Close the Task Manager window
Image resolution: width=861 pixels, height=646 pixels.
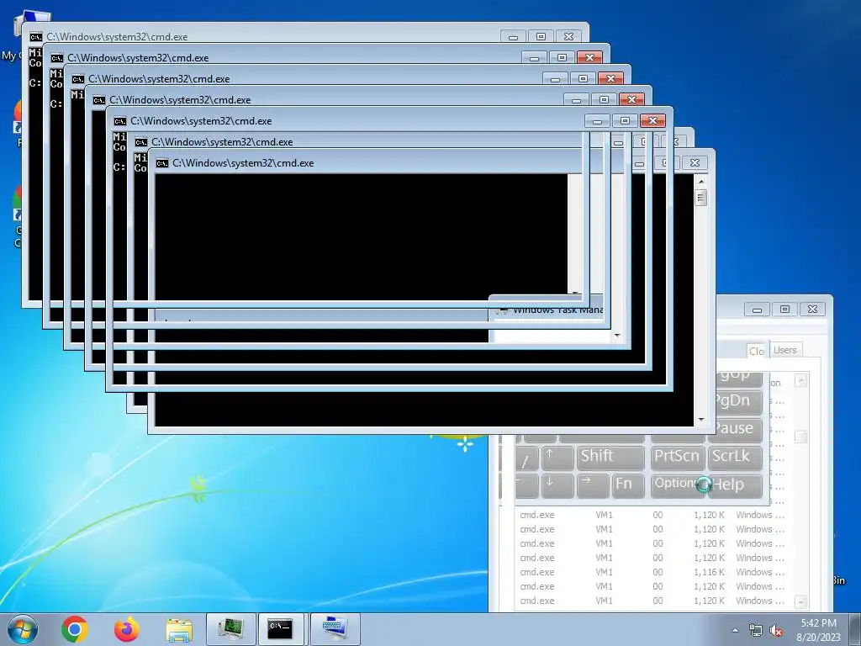pos(813,310)
